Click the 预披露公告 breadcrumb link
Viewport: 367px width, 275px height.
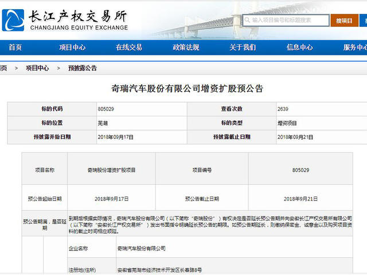point(83,68)
